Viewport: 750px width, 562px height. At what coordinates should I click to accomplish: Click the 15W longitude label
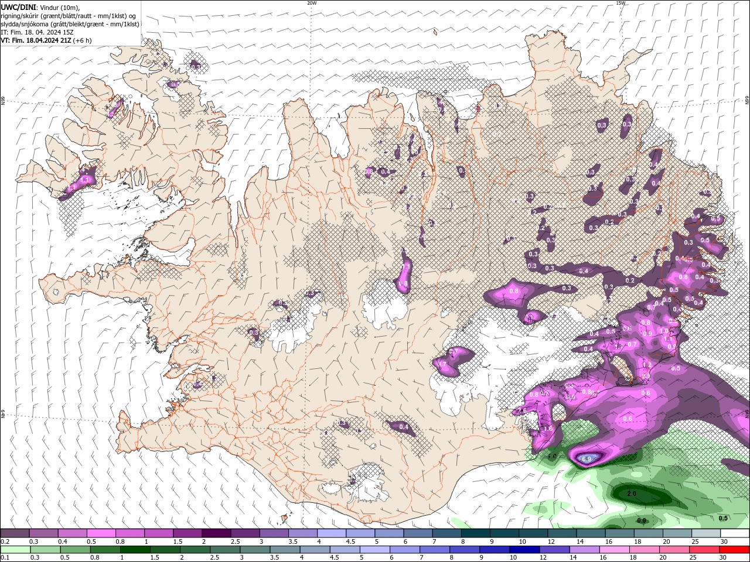pos(621,3)
